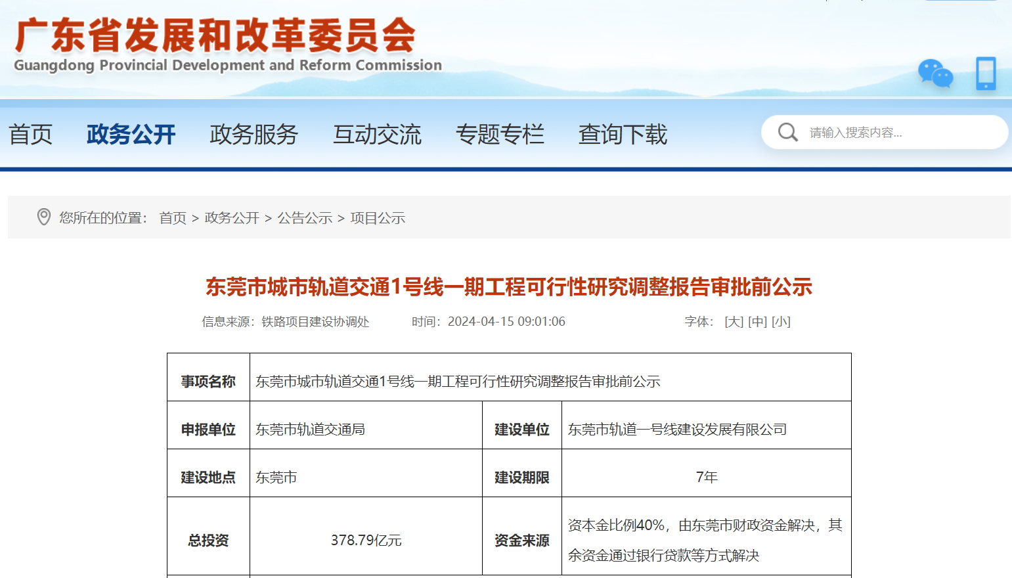Click the WeChat chat bubbles icon
The height and width of the screenshot is (578, 1012).
tap(935, 74)
